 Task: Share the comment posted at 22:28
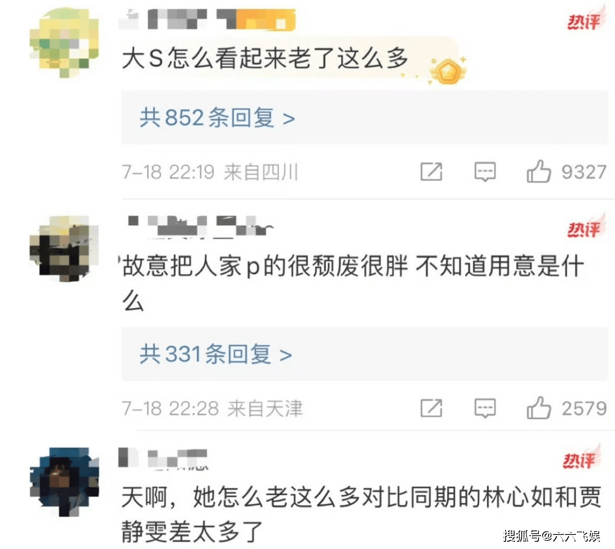(x=431, y=408)
